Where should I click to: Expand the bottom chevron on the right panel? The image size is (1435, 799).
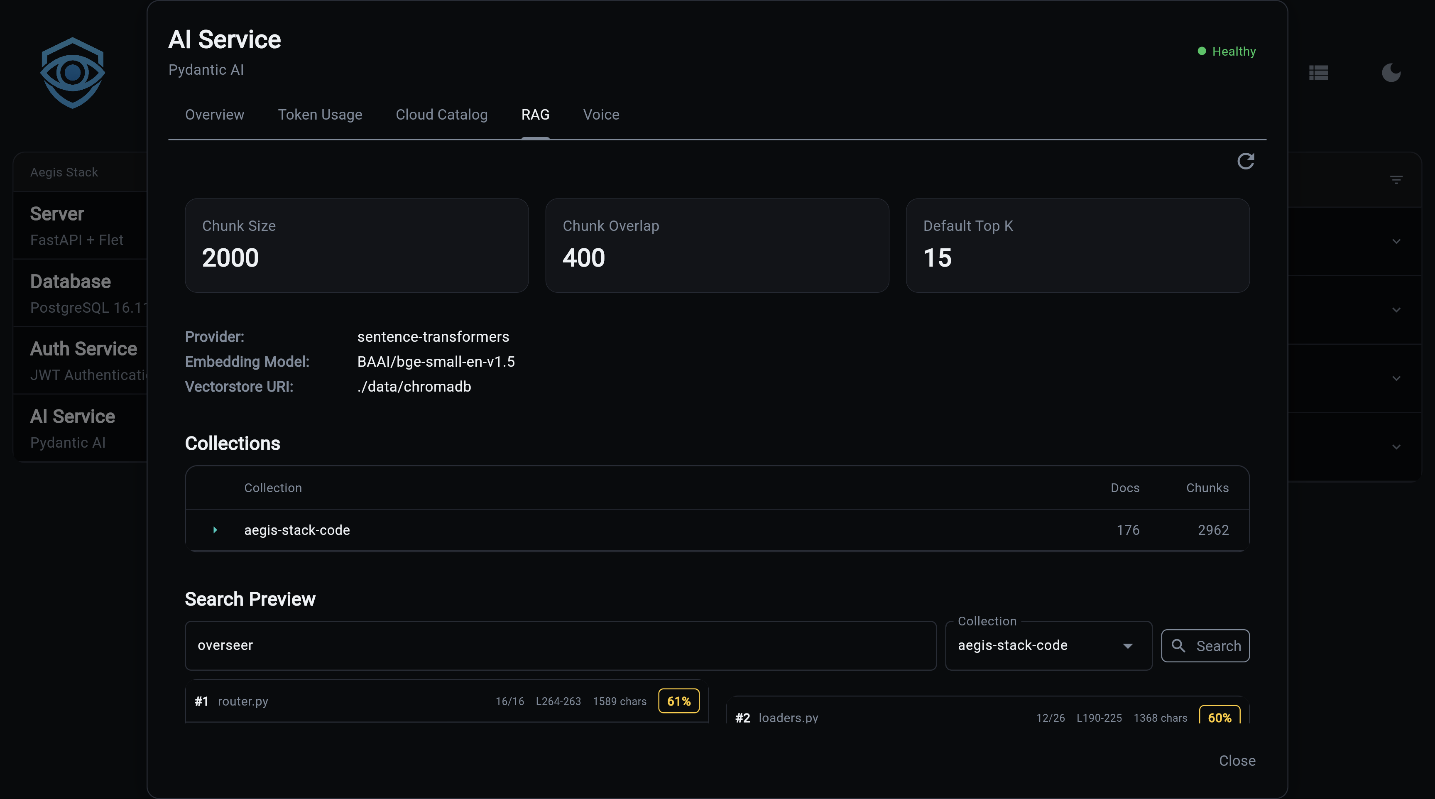tap(1396, 447)
